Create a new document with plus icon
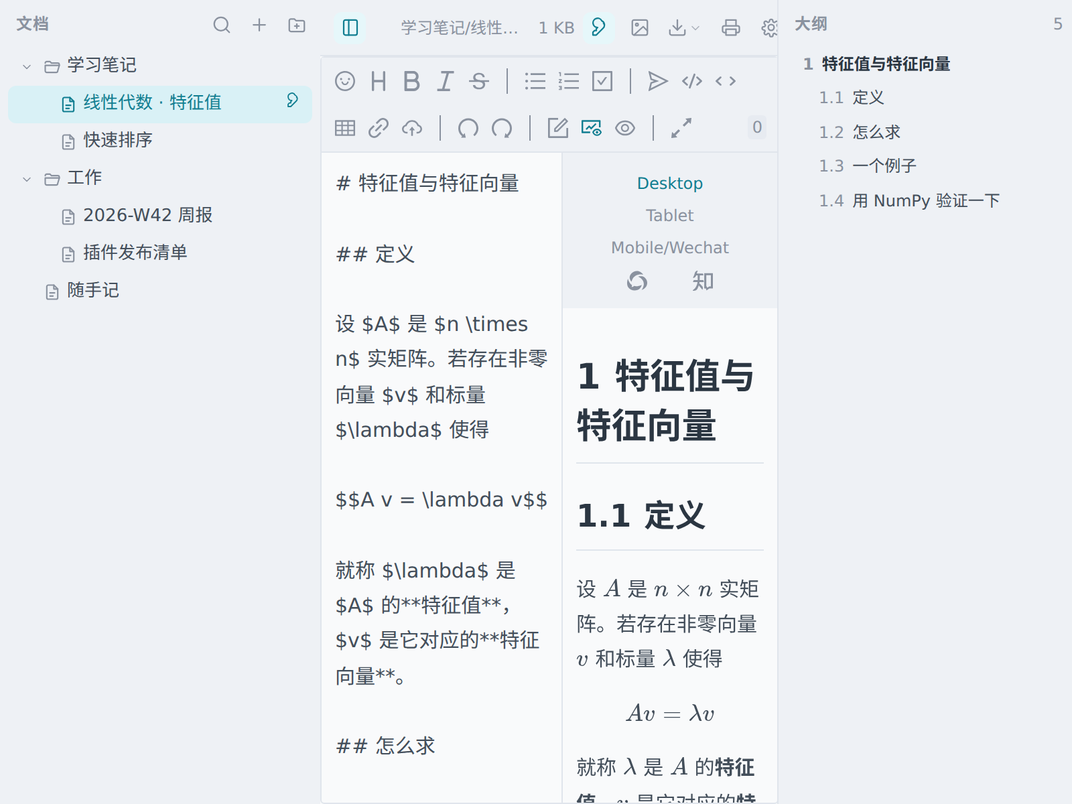1072x804 pixels. [259, 25]
